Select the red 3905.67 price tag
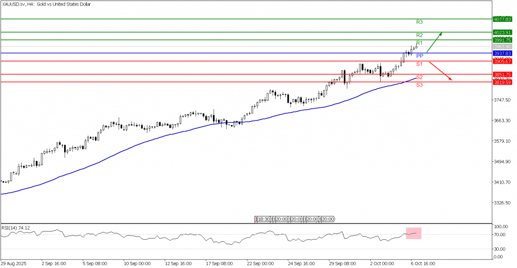The height and width of the screenshot is (268, 517). (503, 61)
